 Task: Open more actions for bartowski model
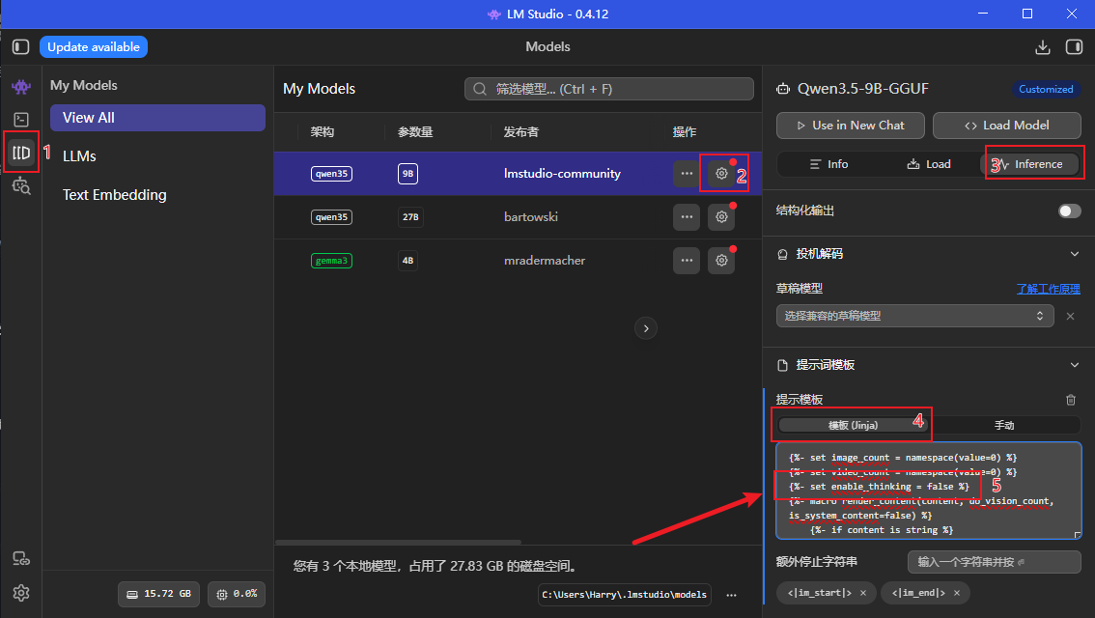click(x=687, y=217)
